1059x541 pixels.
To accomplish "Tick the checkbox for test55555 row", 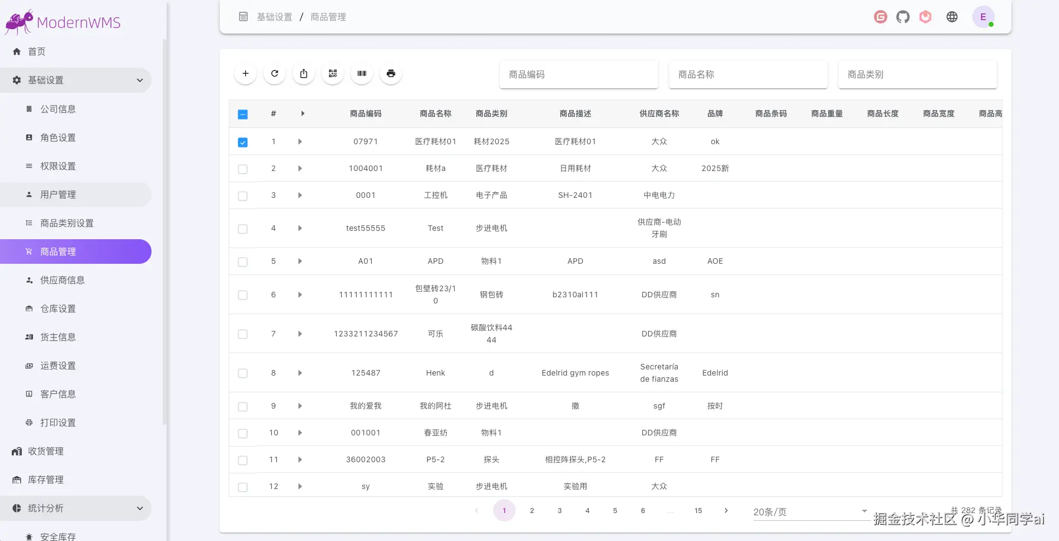I will (243, 229).
